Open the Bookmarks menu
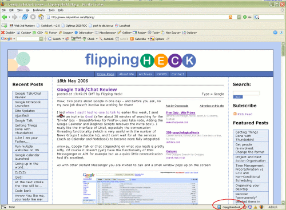 click(x=39, y=10)
